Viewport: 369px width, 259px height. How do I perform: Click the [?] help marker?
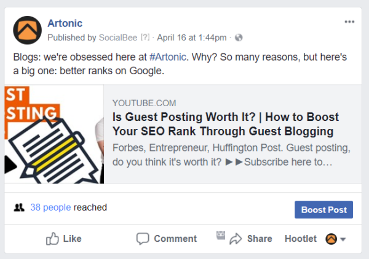tap(145, 37)
